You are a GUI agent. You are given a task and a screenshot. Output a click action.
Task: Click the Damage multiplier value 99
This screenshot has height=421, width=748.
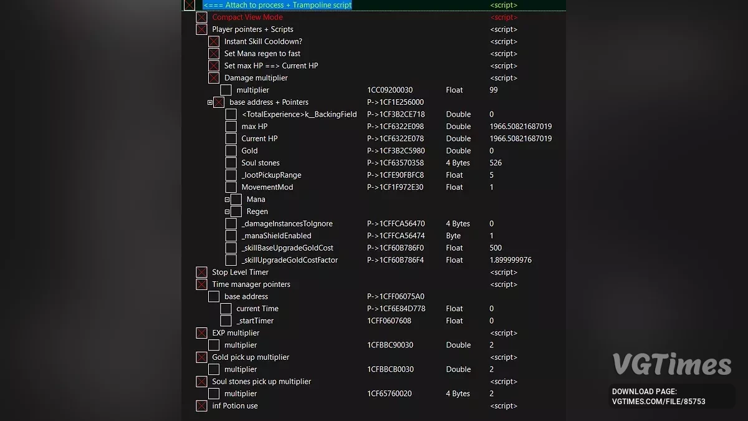(494, 90)
